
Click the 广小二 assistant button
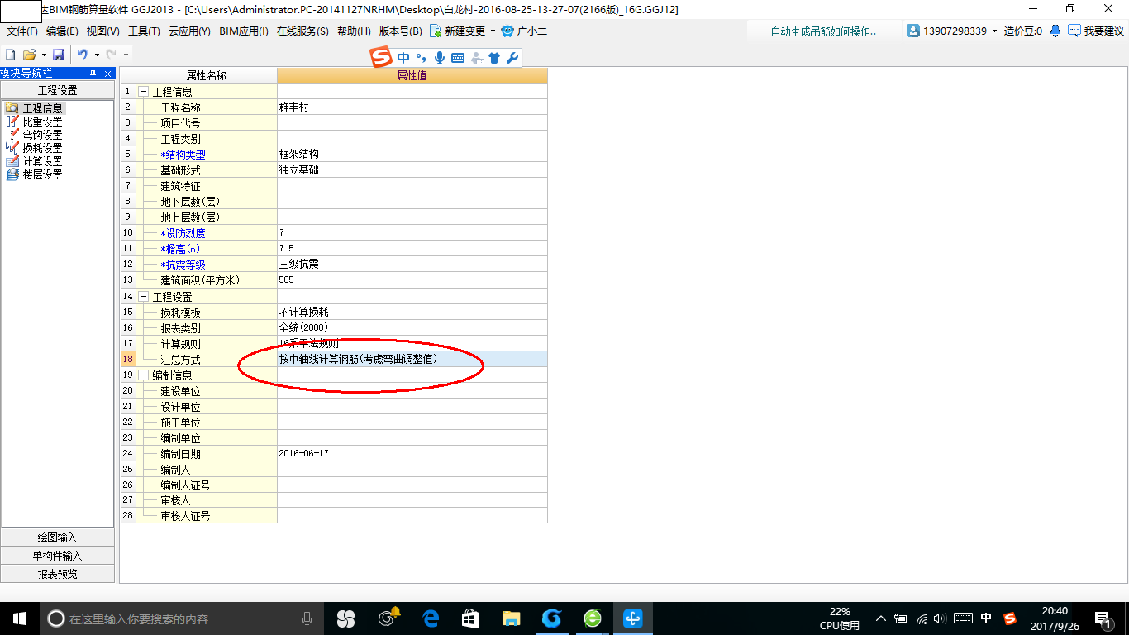click(x=524, y=31)
